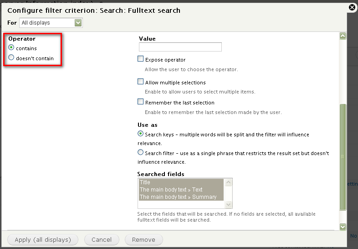358x249 pixels.
Task: Click the Value text field
Action: (x=180, y=47)
